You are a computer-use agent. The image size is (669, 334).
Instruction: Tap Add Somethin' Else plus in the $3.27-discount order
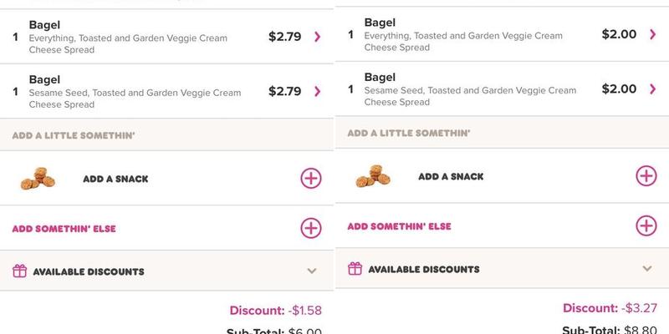646,225
